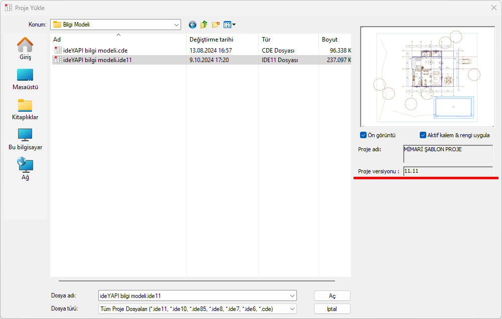Open Kitaplıklar libraries location
This screenshot has height=319, width=502.
(x=25, y=109)
